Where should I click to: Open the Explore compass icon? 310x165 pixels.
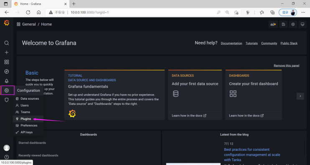(7, 72)
